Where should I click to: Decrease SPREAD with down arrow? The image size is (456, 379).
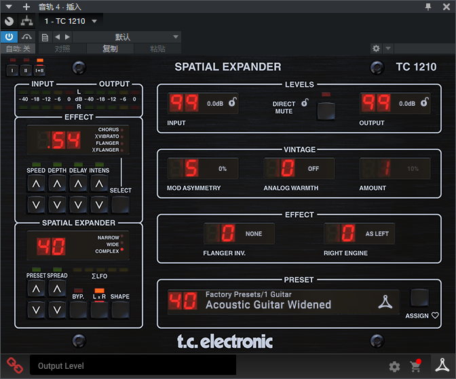coord(57,310)
